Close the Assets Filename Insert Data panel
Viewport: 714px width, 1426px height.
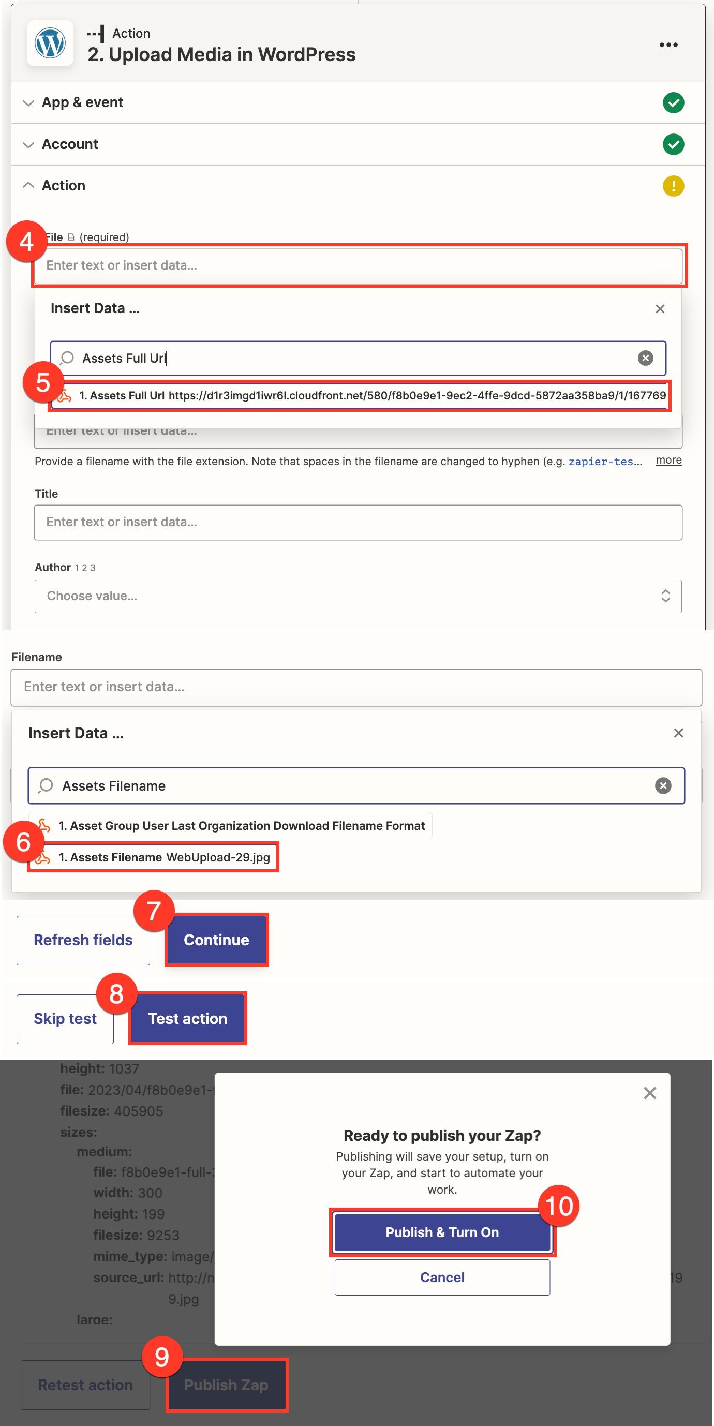click(x=678, y=733)
